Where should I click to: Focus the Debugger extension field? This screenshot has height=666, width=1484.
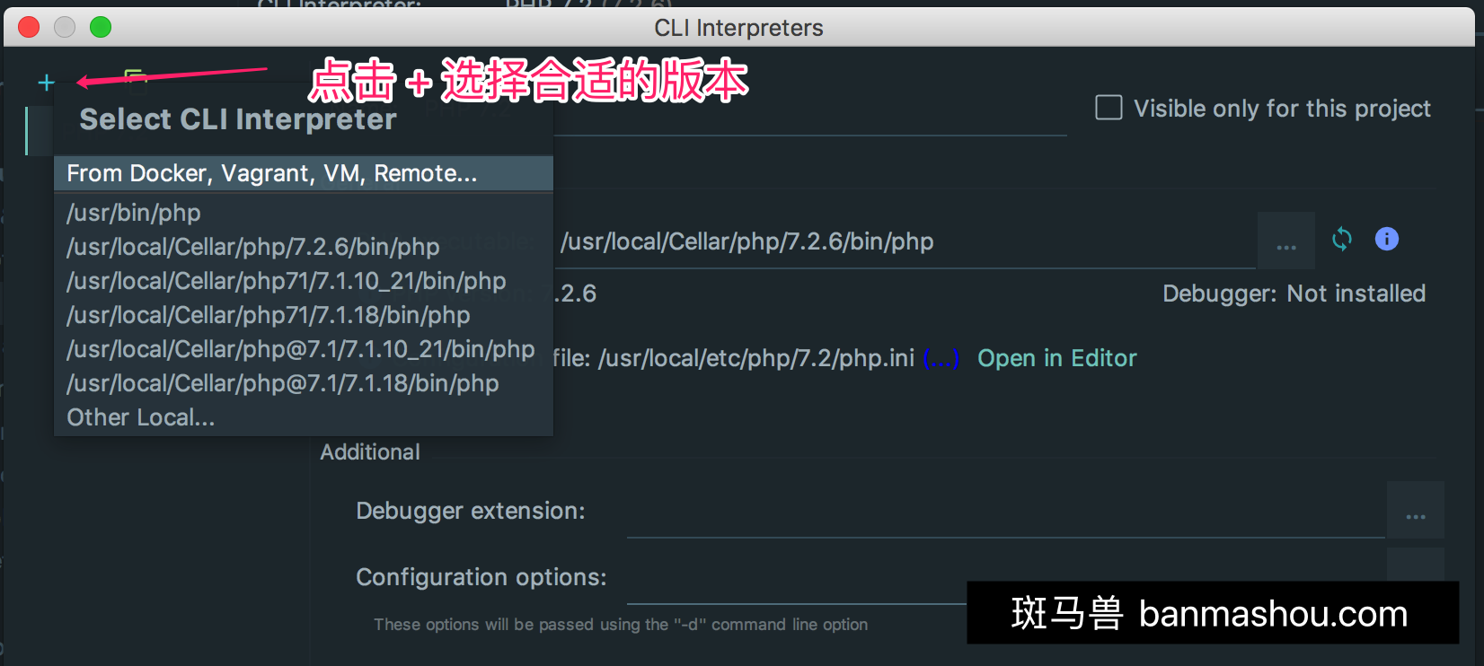click(1006, 512)
